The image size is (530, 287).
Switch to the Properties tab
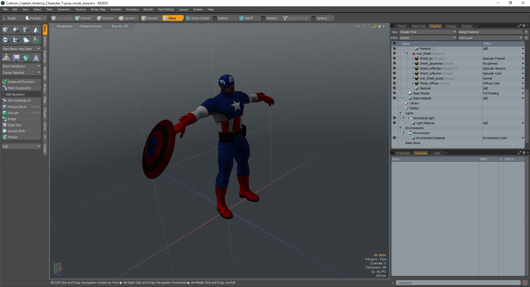(403, 153)
